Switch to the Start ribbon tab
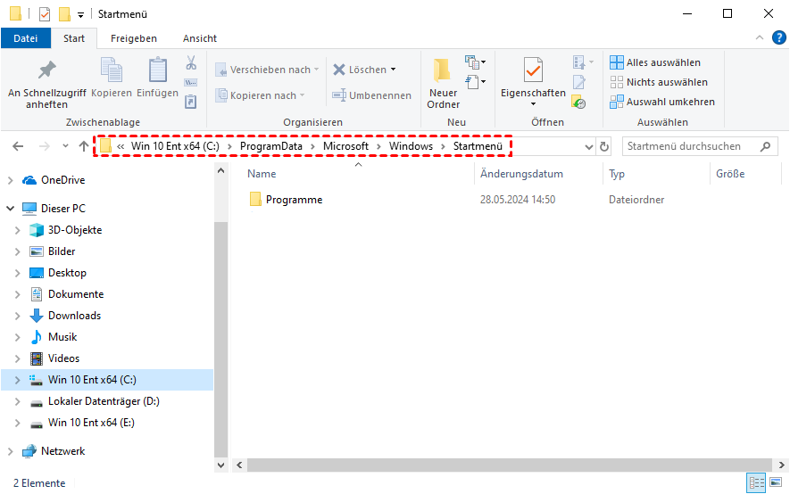 [74, 38]
